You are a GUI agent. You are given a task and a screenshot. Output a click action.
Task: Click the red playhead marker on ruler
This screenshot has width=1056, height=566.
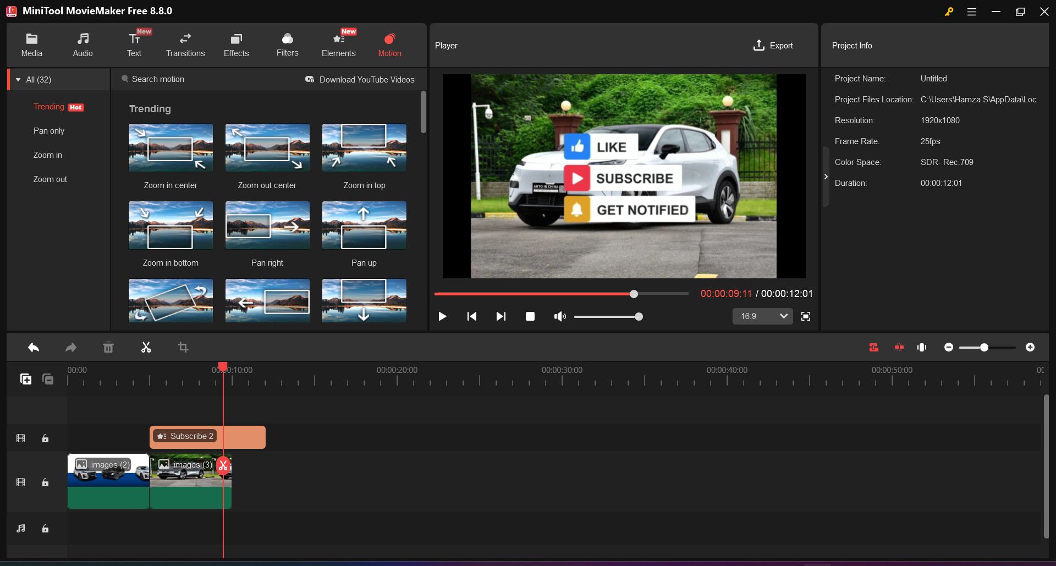click(223, 366)
